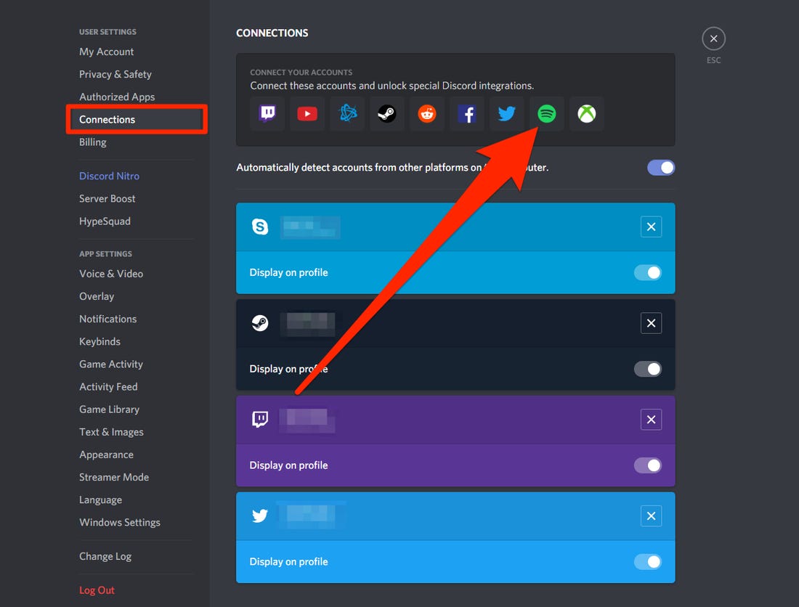Switch to Appearance settings
This screenshot has width=799, height=607.
tap(106, 454)
